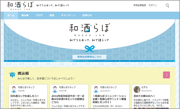
Task: Click staff avatar on 日本酒ロックを楽しもう post
Action: [14, 89]
